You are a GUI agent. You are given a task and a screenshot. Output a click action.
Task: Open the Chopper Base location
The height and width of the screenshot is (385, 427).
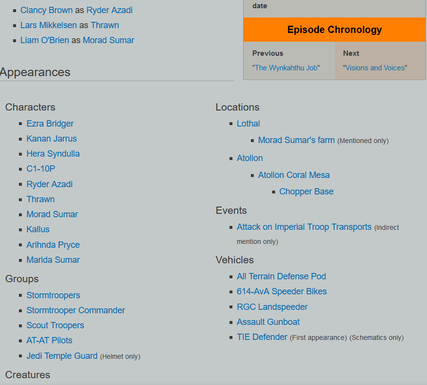pos(306,192)
